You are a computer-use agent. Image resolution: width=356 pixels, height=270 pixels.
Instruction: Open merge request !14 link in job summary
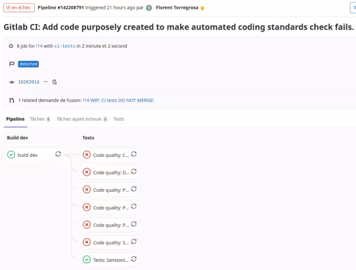39,46
